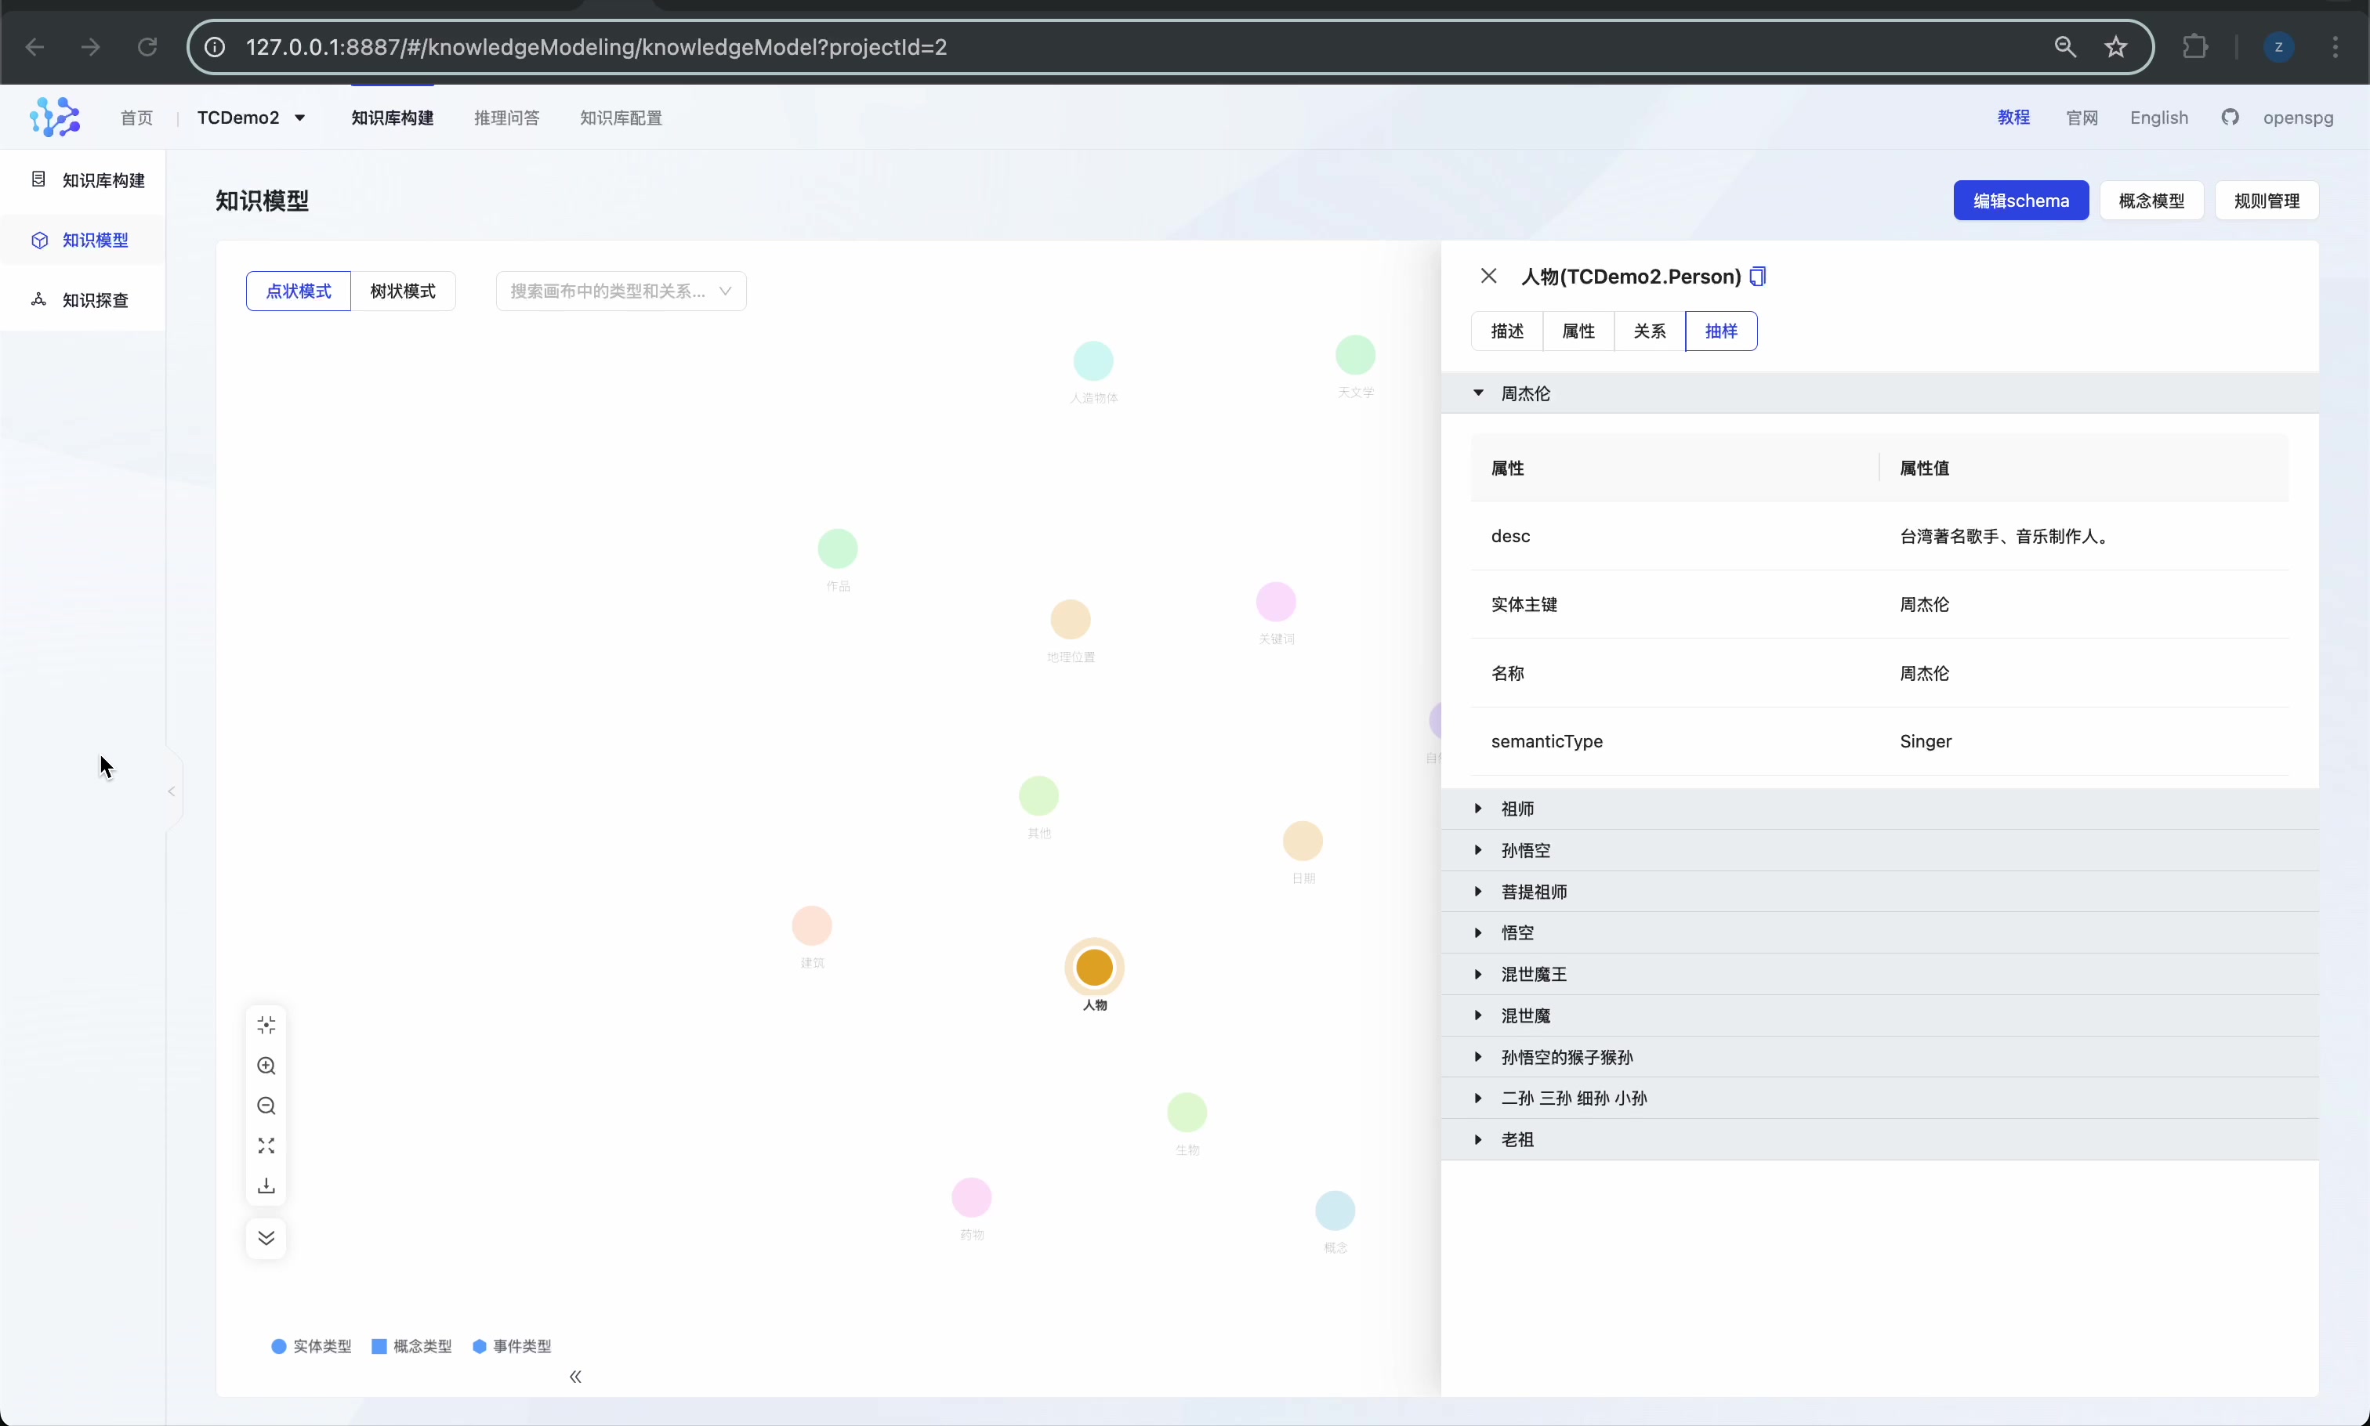Toggle 实体类型 legend filter
This screenshot has height=1426, width=2370.
pyautogui.click(x=311, y=1346)
